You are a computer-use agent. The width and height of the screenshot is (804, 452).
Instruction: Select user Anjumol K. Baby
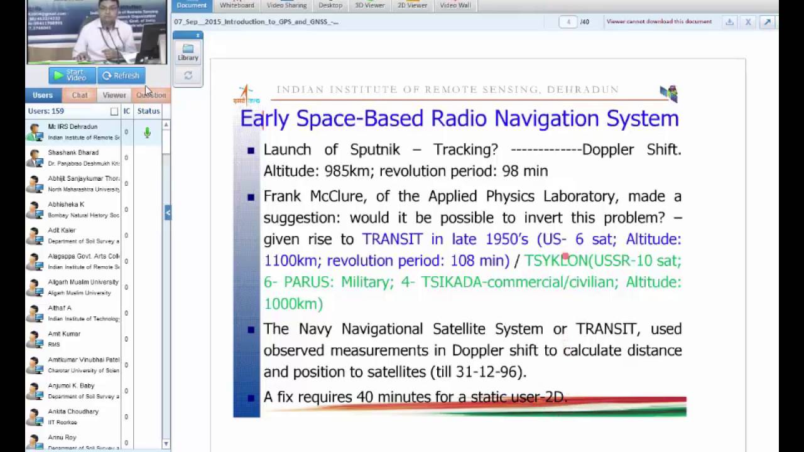[94, 391]
